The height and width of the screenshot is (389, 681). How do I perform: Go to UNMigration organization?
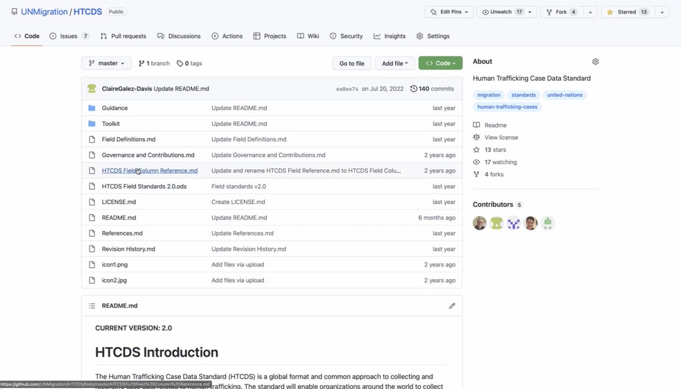point(44,12)
